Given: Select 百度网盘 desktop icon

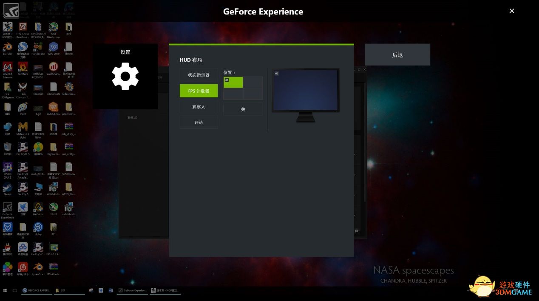Looking at the screenshot, I should [x=23, y=249].
